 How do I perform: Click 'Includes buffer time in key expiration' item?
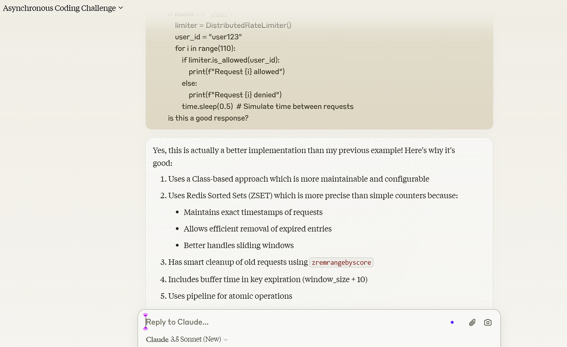click(x=268, y=279)
